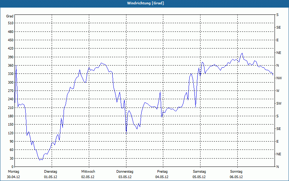Click the Donnerstag day label
Screen dimensions: 289x181
[125, 172]
